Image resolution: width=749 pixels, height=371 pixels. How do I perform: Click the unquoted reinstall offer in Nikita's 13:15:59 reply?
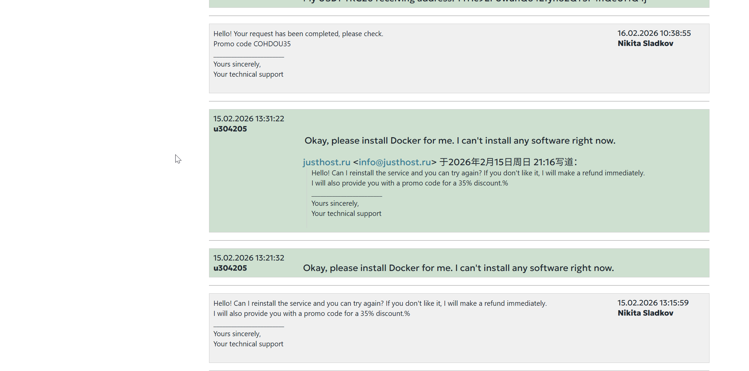coord(380,303)
